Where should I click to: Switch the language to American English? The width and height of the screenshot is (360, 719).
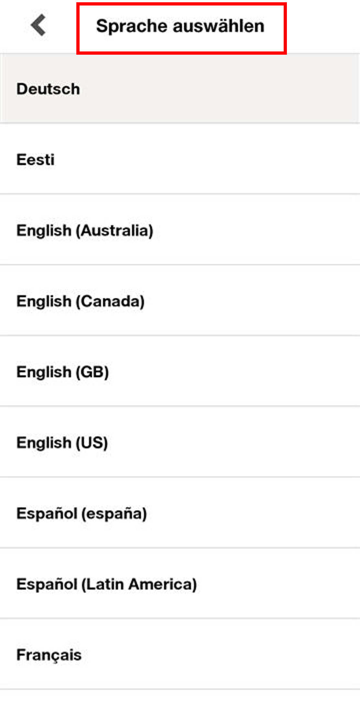click(x=180, y=442)
